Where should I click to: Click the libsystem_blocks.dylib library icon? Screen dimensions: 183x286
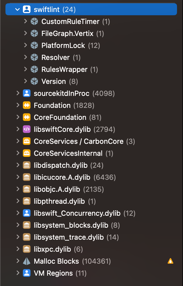27,225
